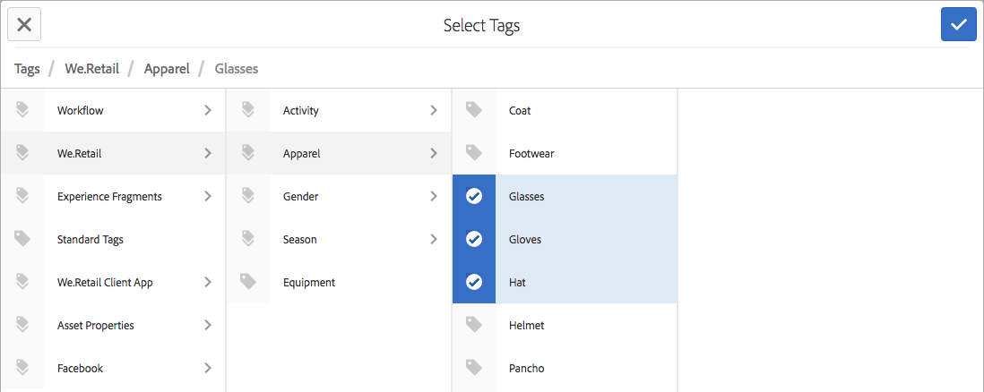984x392 pixels.
Task: Close the Select Tags dialog
Action: [24, 24]
